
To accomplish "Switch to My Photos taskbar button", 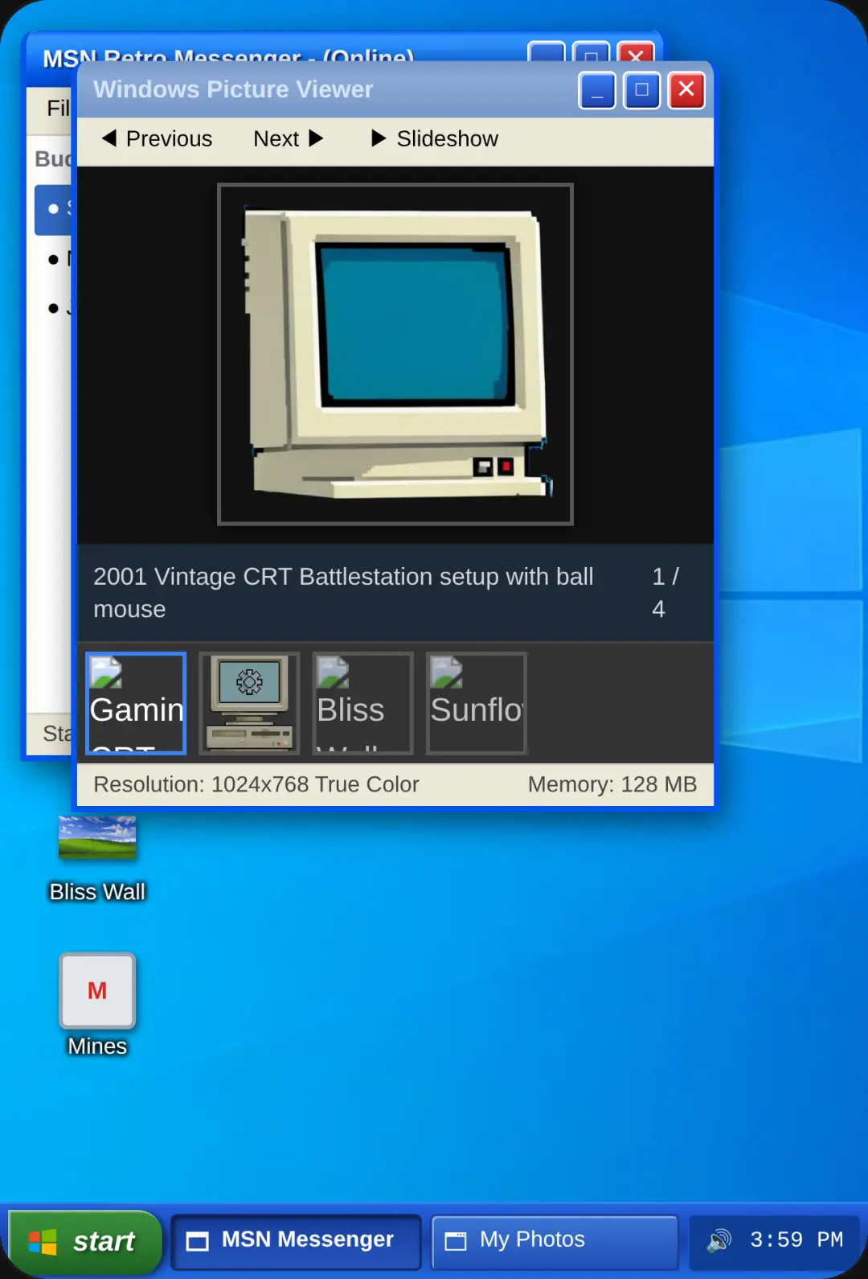I will click(555, 1241).
